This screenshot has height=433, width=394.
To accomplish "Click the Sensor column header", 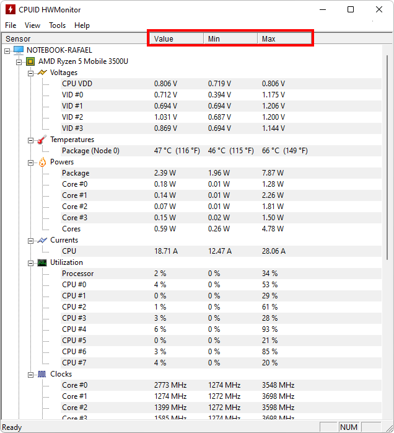I will [x=75, y=38].
